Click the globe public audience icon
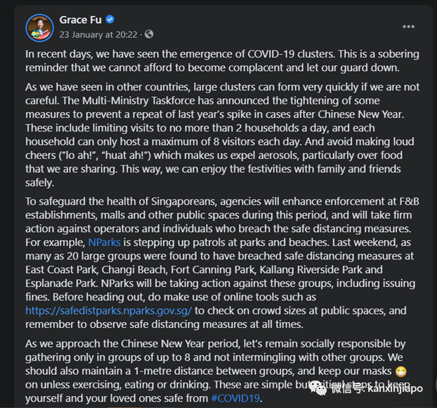This screenshot has height=408, width=437. point(148,34)
